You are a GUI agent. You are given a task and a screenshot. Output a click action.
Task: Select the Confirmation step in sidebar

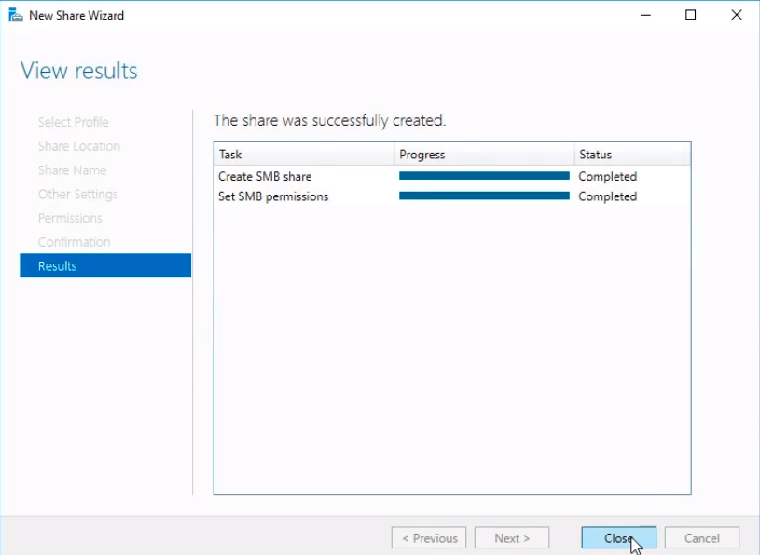[75, 242]
